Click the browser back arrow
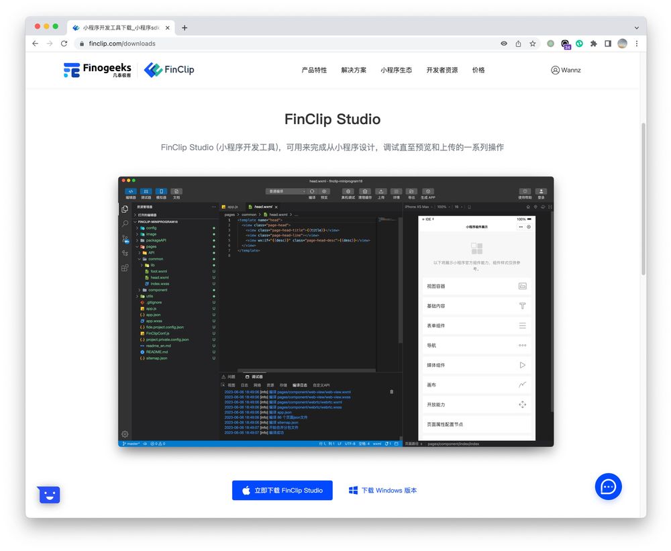 pos(35,44)
